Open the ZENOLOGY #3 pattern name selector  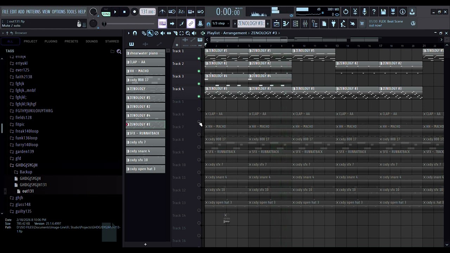(x=251, y=24)
